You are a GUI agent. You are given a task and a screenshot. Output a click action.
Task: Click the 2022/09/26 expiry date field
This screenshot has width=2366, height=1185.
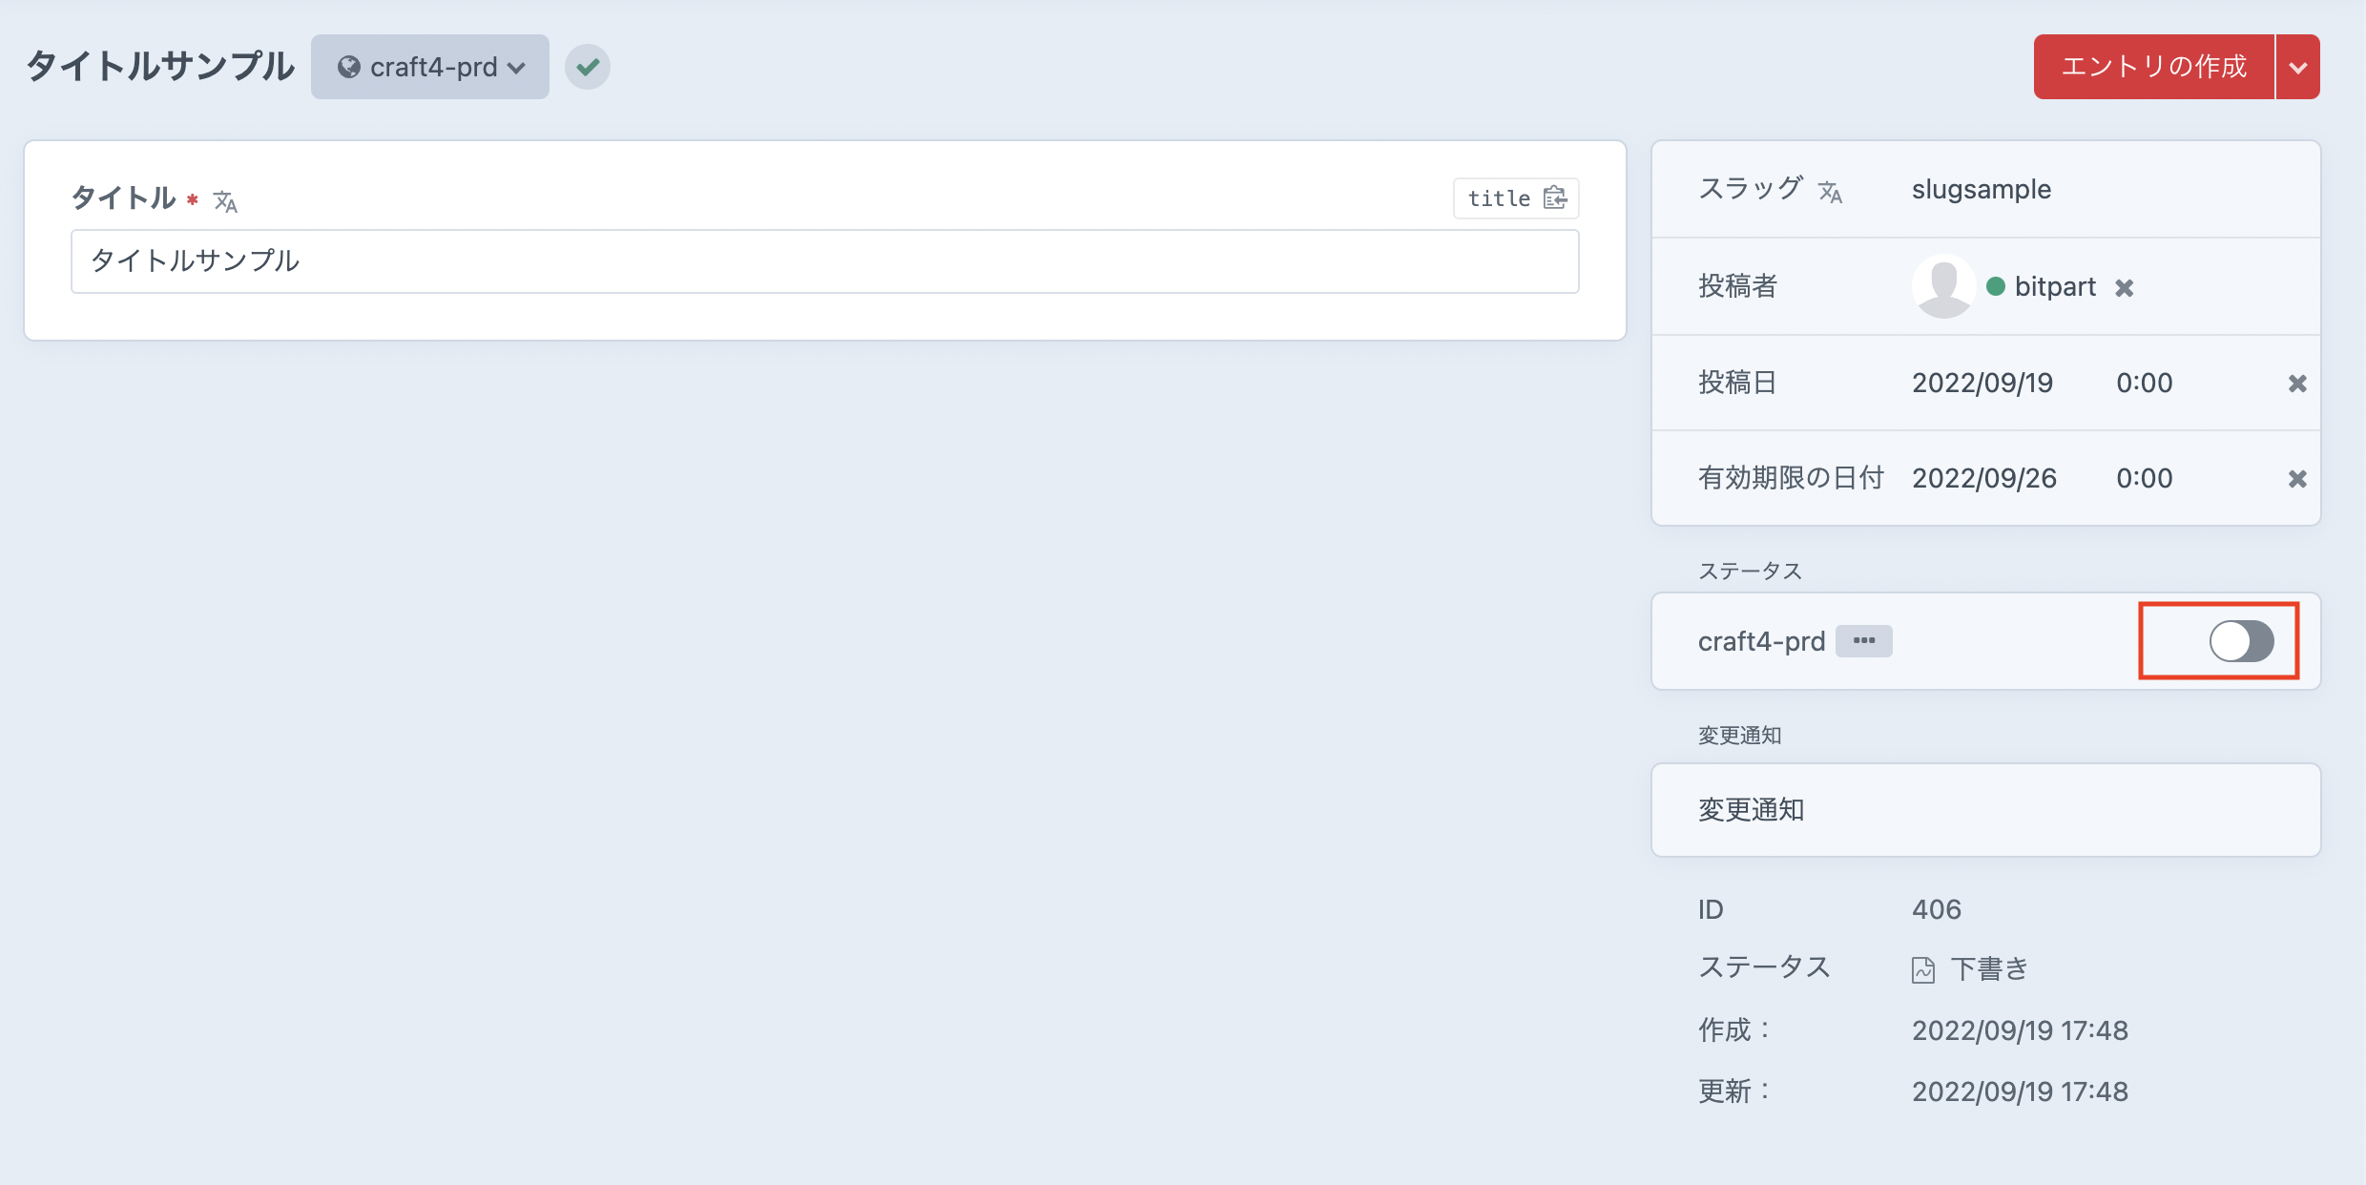(x=1984, y=479)
